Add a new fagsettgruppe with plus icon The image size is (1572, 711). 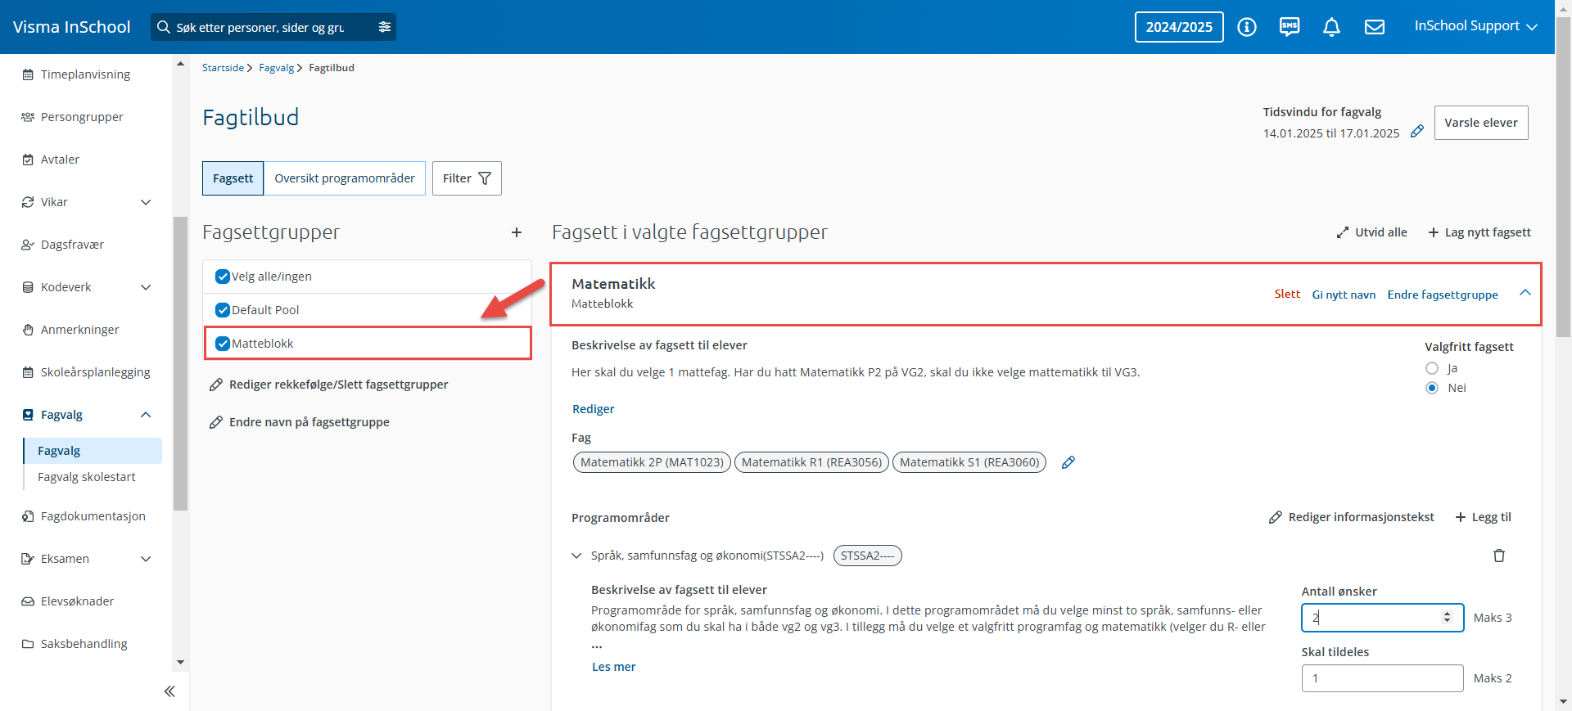517,232
